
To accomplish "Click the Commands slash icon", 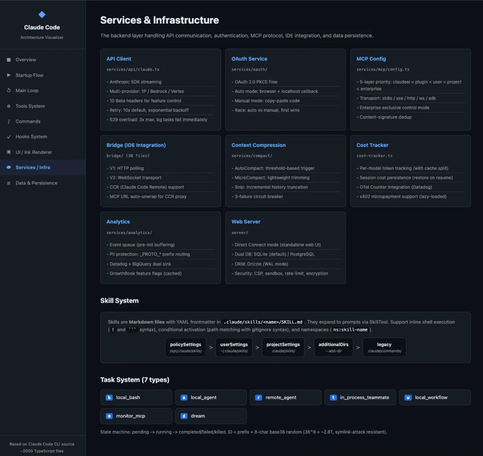I will [8, 121].
